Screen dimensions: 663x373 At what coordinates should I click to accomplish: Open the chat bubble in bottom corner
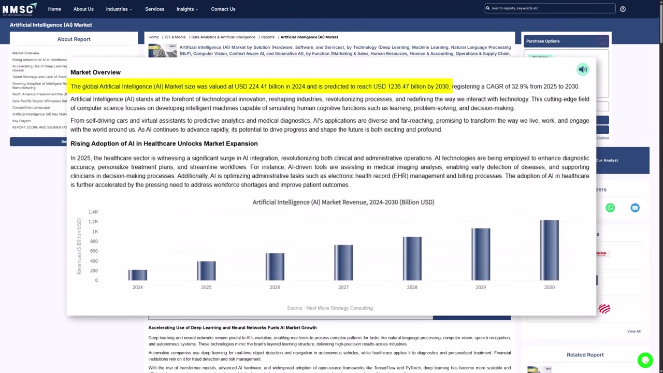645,360
